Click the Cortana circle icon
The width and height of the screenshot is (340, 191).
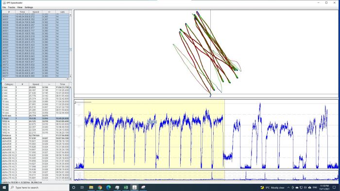tap(73, 187)
